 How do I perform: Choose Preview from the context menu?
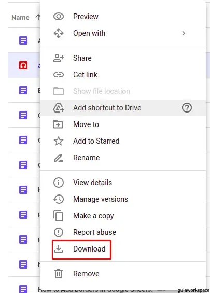tap(123, 17)
